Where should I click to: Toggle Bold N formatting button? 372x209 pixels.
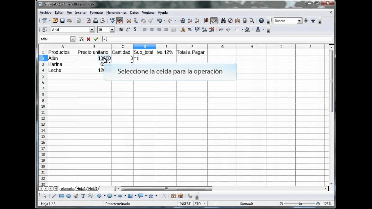121,30
